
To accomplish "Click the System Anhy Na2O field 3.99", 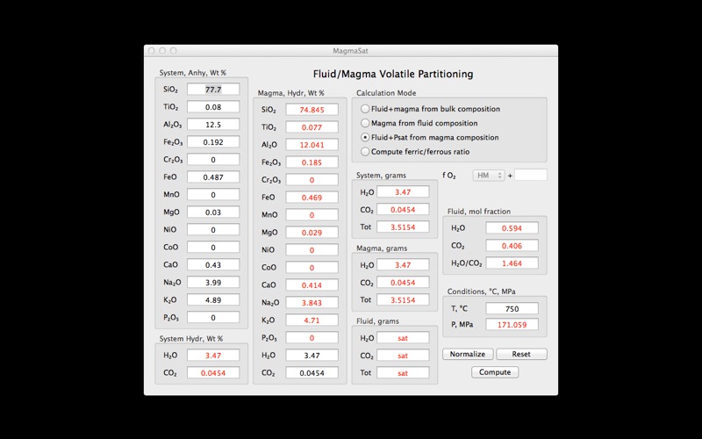I will pos(213,282).
